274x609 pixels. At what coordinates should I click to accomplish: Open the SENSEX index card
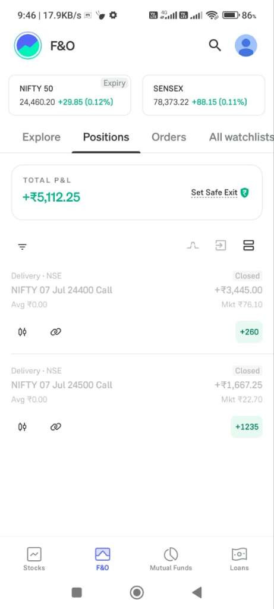tap(204, 95)
